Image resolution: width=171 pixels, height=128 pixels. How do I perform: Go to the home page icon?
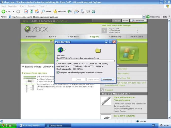coord(37,11)
